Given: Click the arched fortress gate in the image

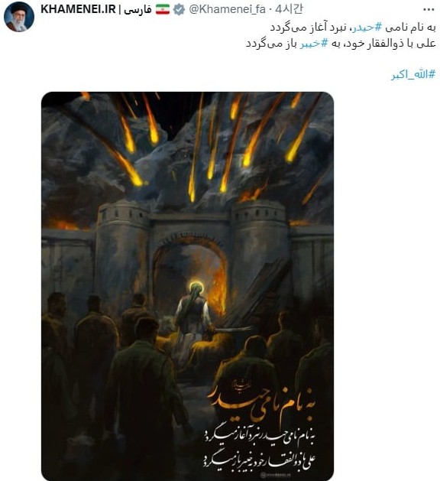Looking at the screenshot, I should (x=190, y=276).
